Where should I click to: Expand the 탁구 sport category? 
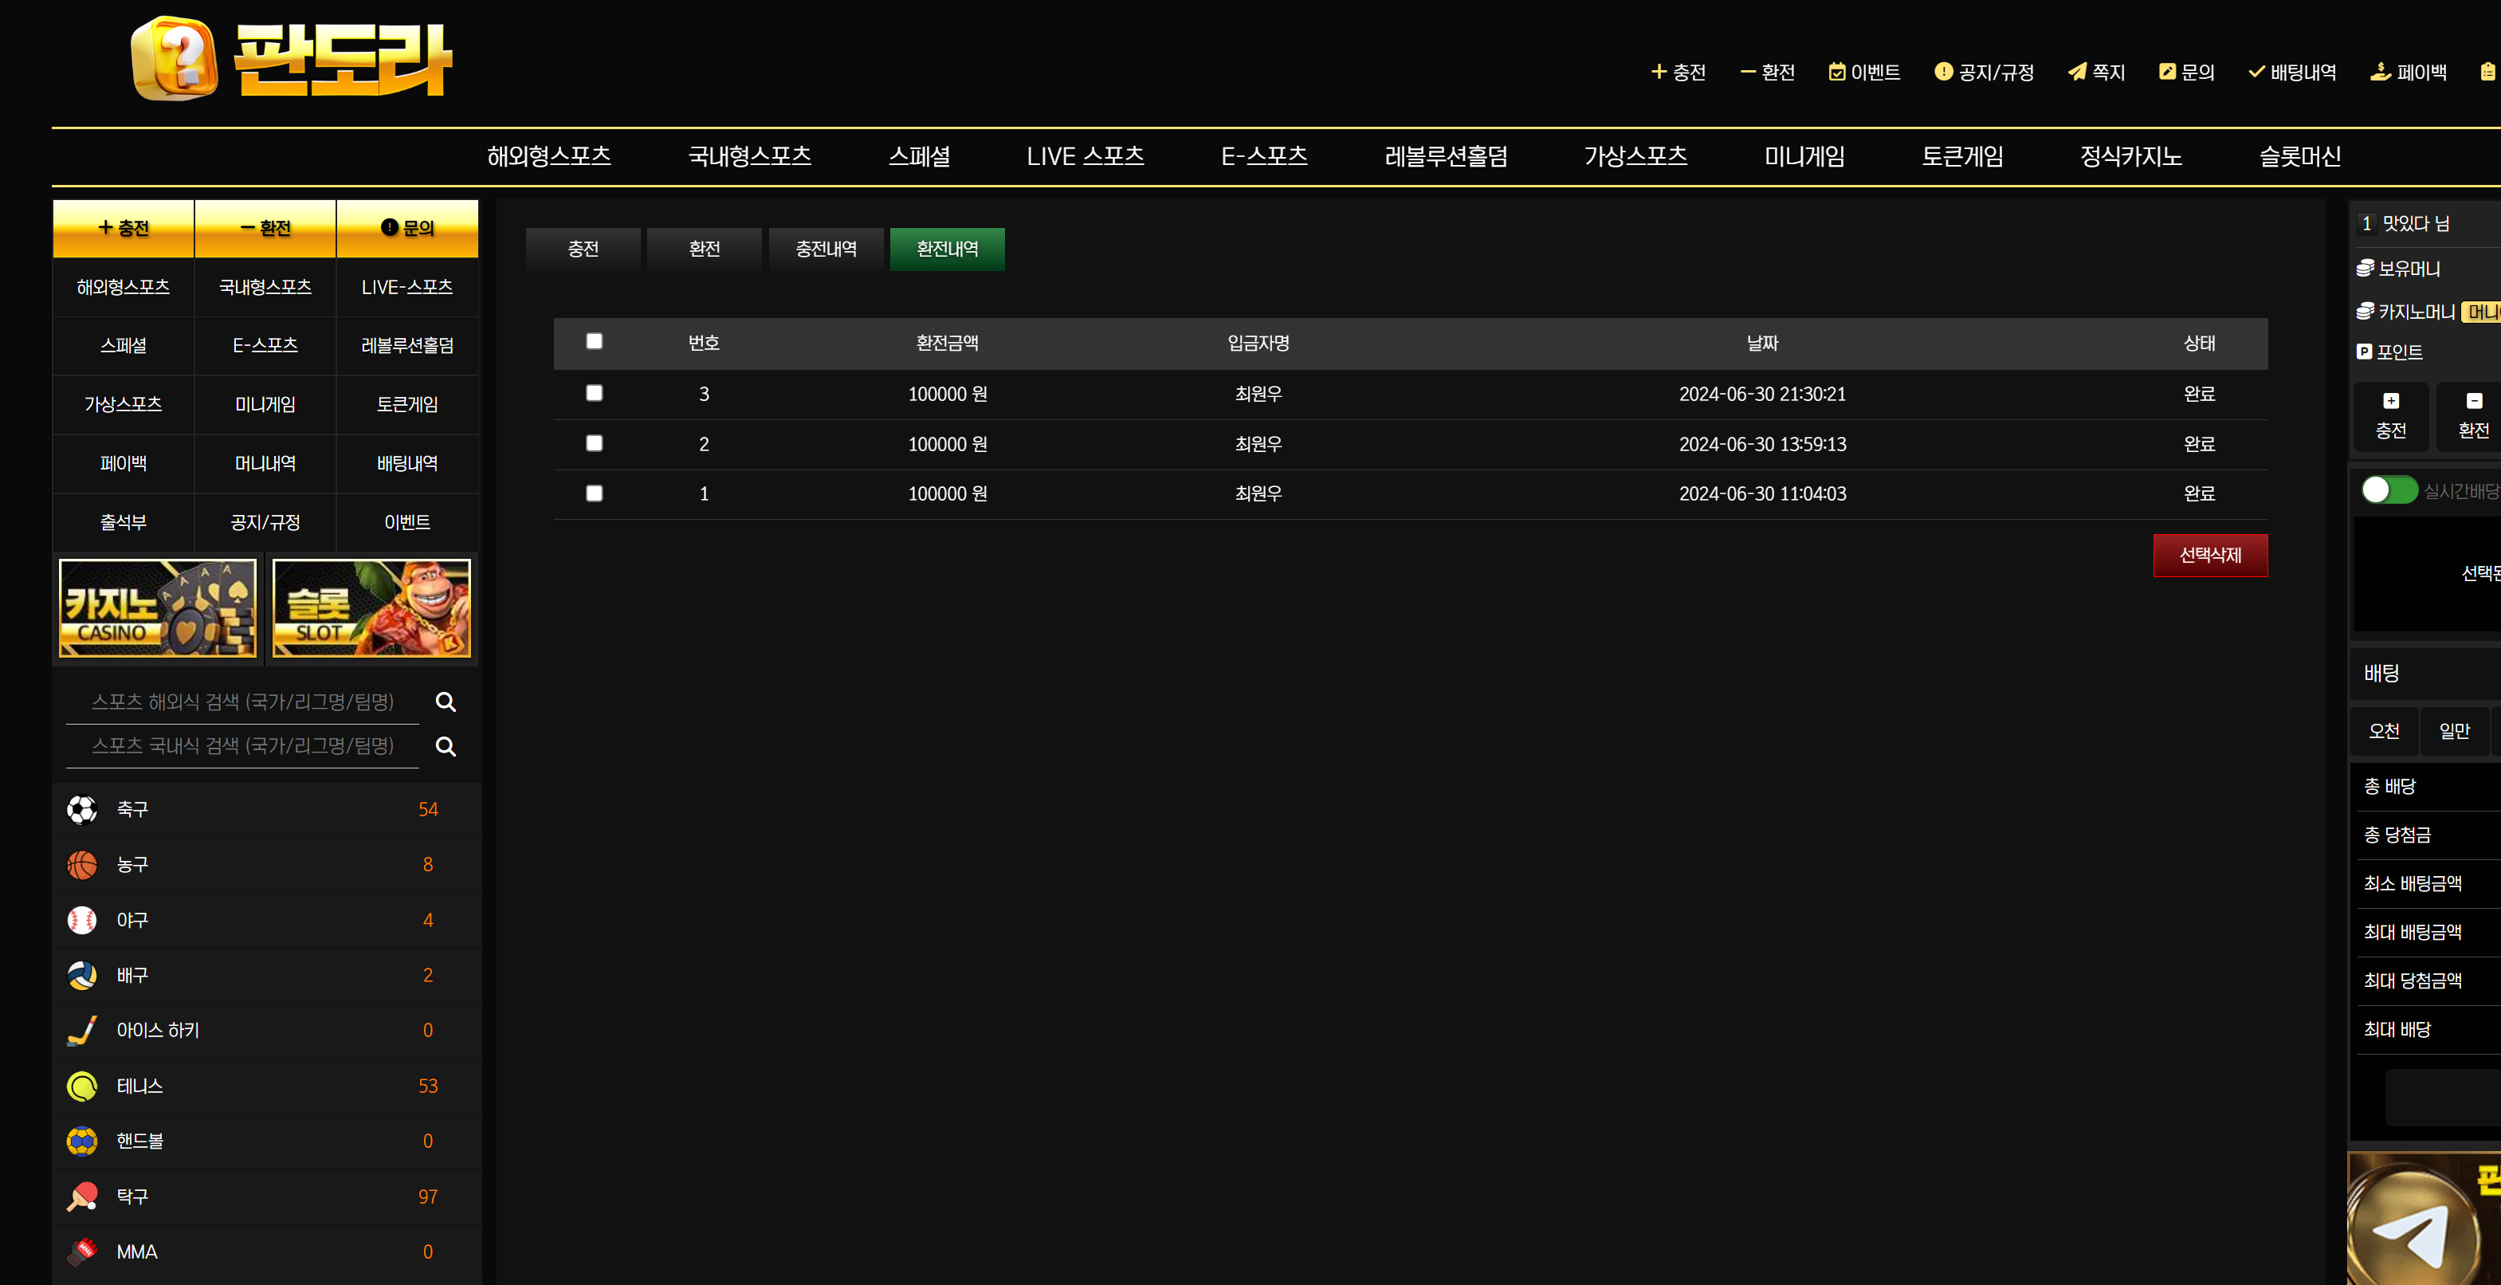[x=132, y=1197]
